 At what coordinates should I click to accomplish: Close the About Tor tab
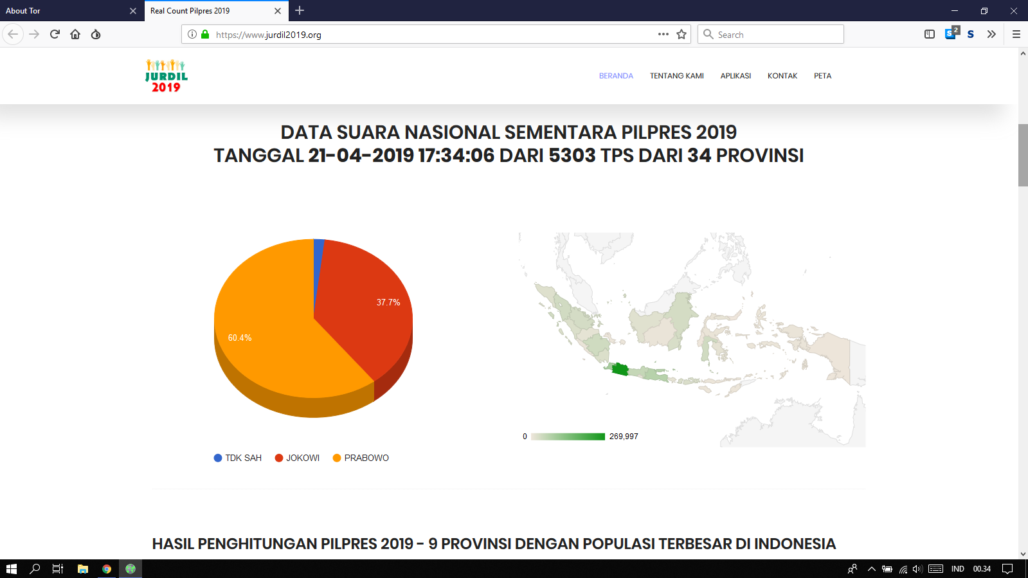point(133,11)
